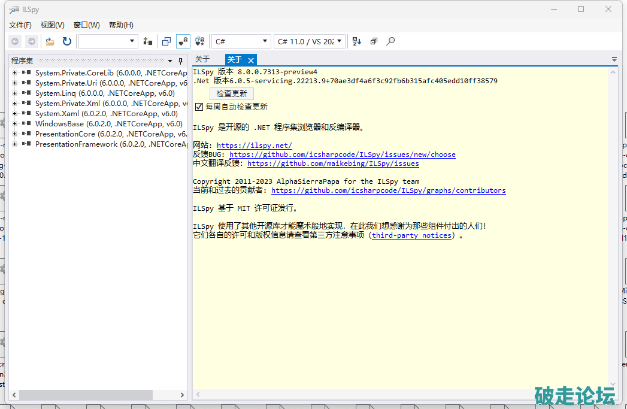Click the 检查更新 button
The height and width of the screenshot is (409, 627).
tap(232, 94)
